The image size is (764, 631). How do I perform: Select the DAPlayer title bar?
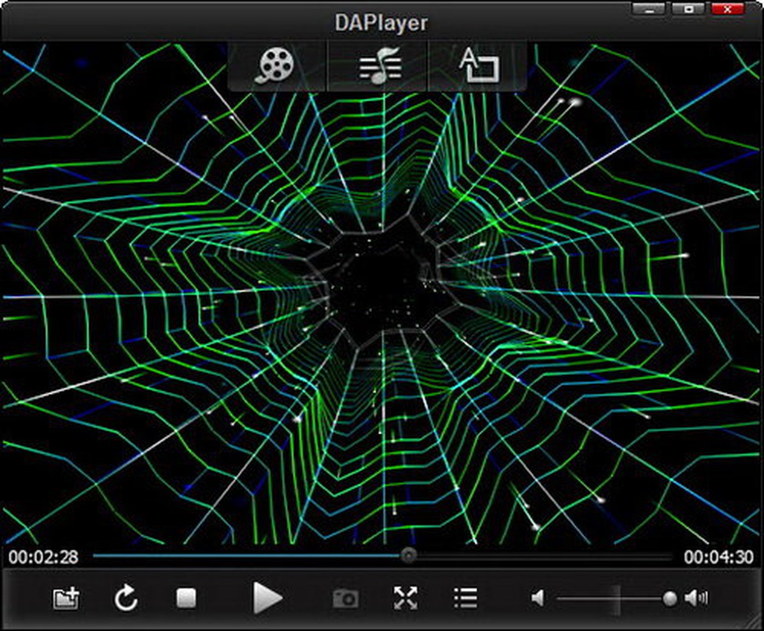click(382, 22)
